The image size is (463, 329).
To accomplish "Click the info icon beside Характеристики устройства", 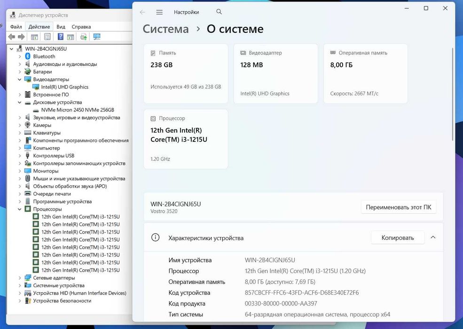I will (155, 237).
